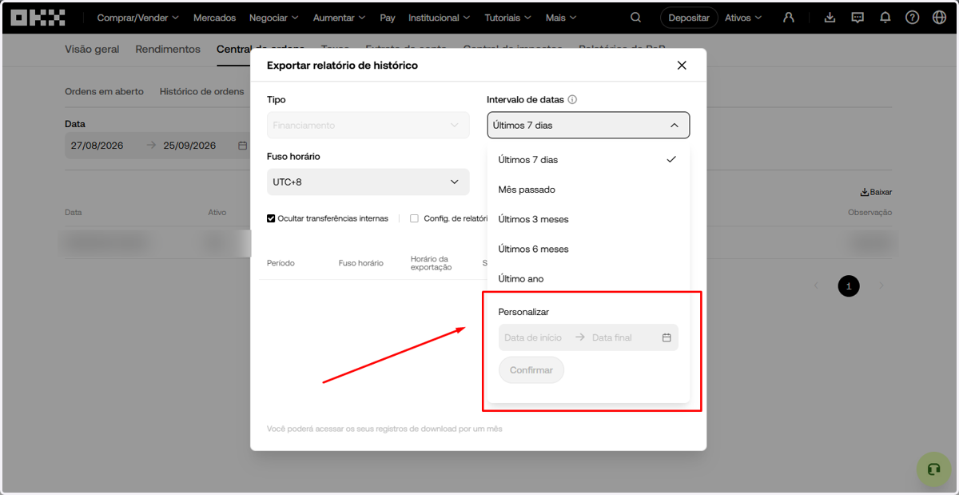Image resolution: width=959 pixels, height=495 pixels.
Task: Toggle Config. de relatório checkbox
Action: pos(414,218)
